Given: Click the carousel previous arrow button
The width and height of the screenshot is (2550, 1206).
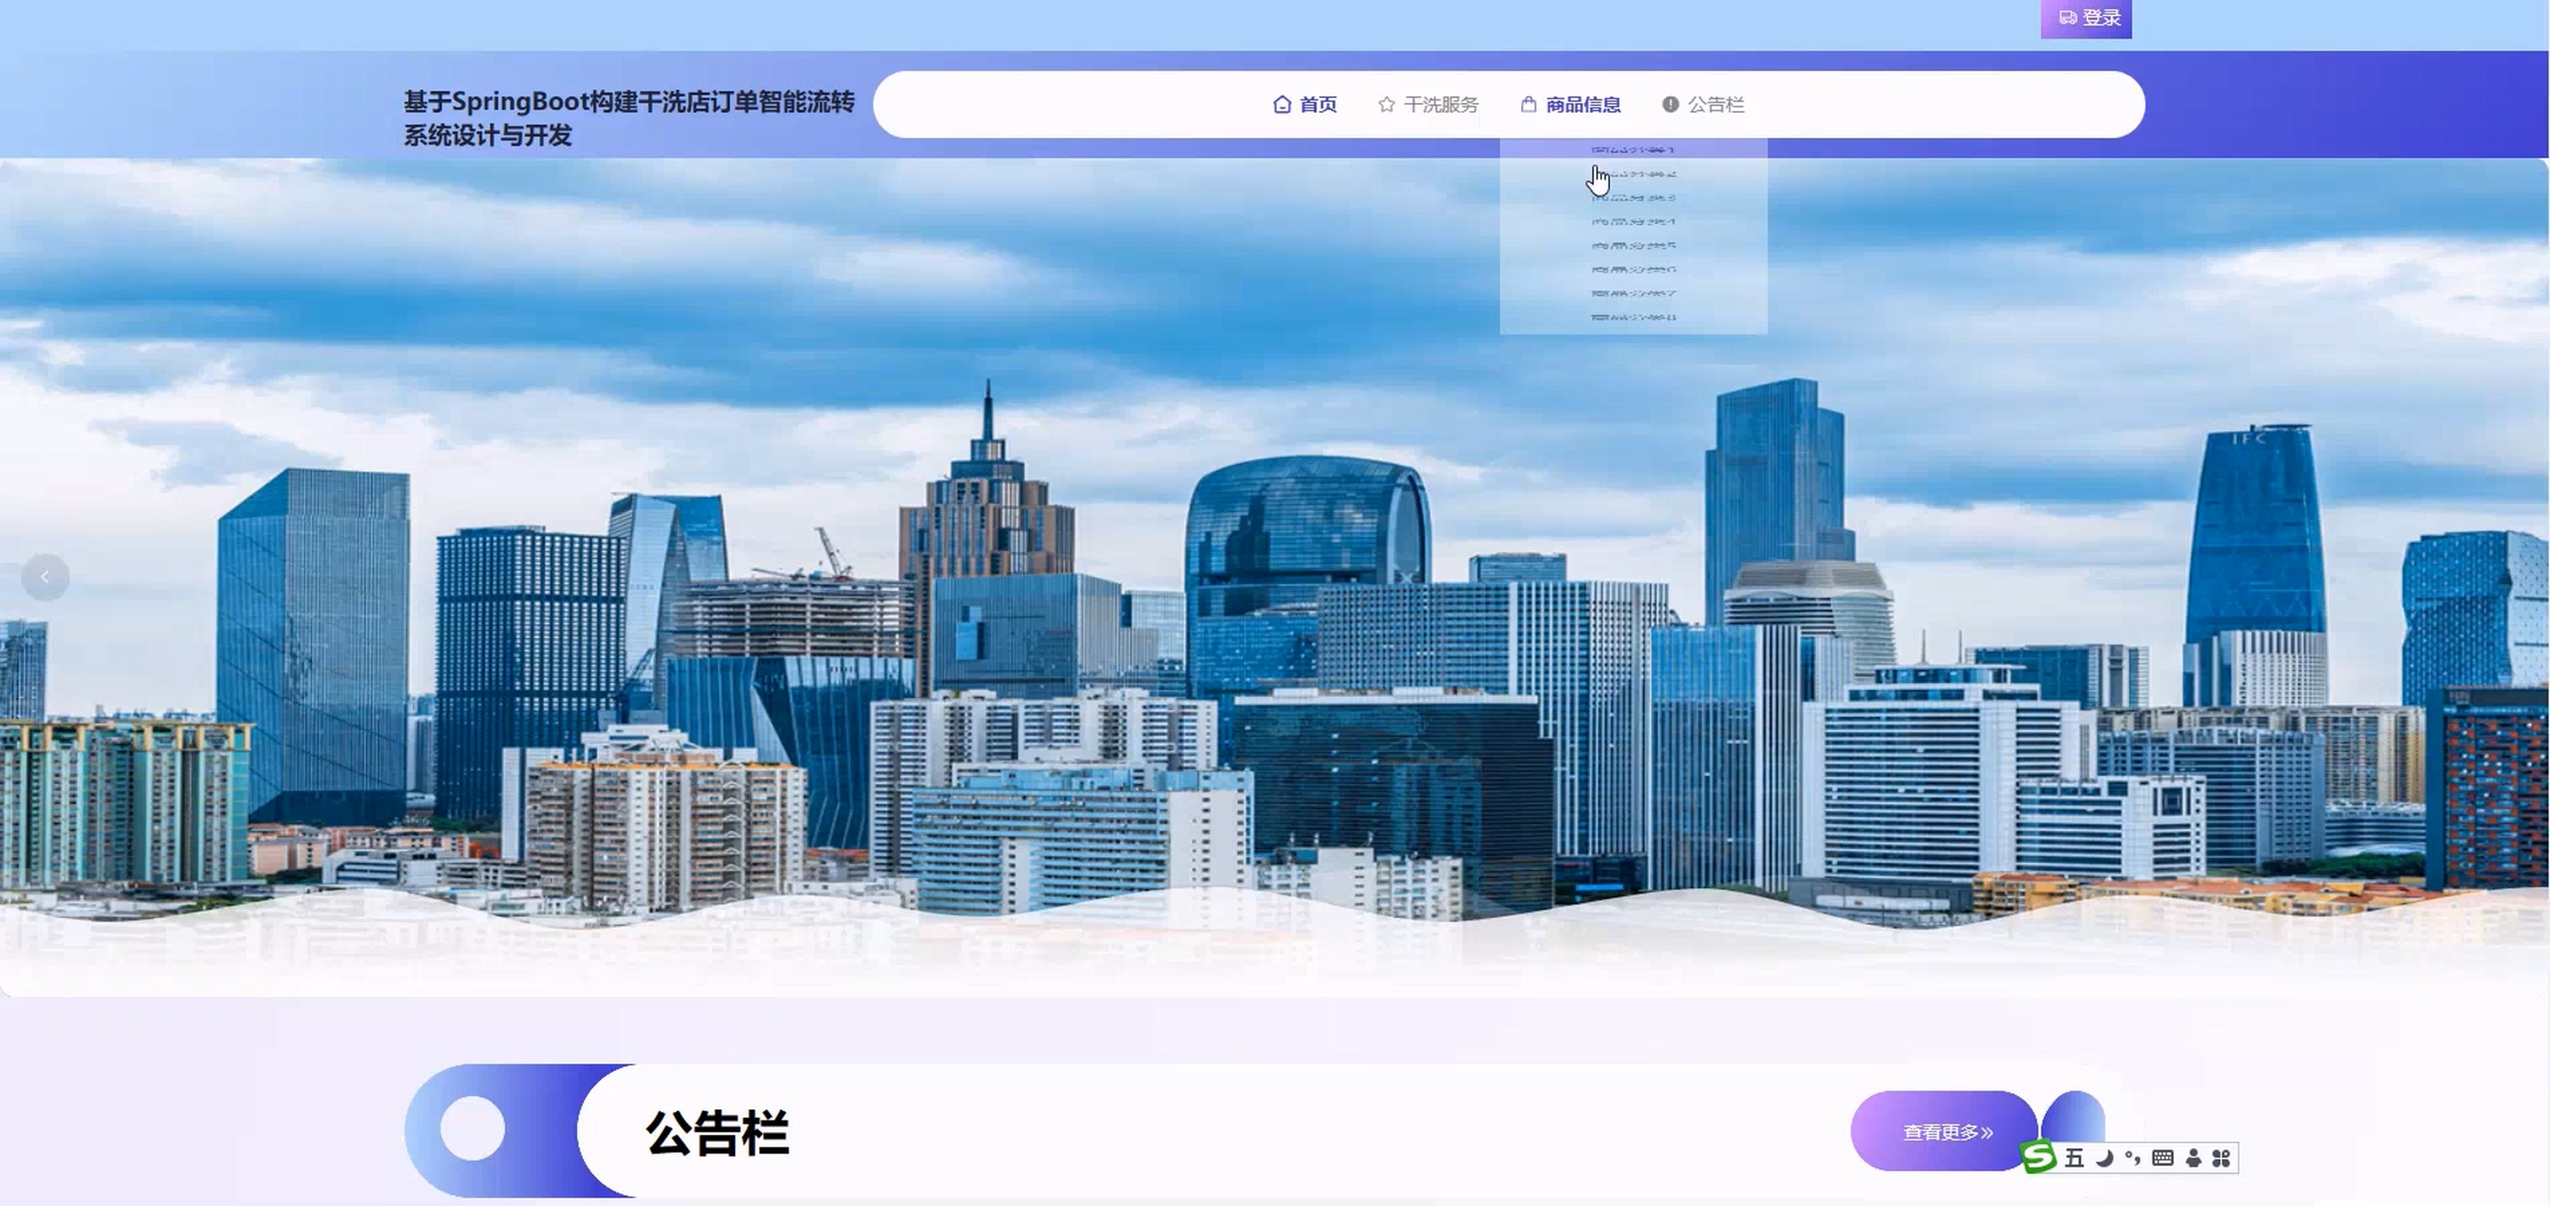Looking at the screenshot, I should coord(44,577).
